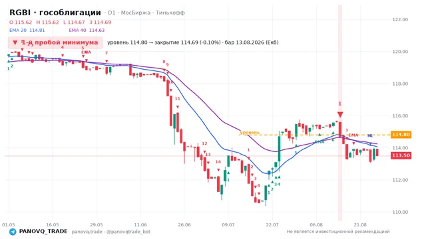Click the 122.00 price axis label
This screenshot has height=239, width=426.
[x=400, y=19]
